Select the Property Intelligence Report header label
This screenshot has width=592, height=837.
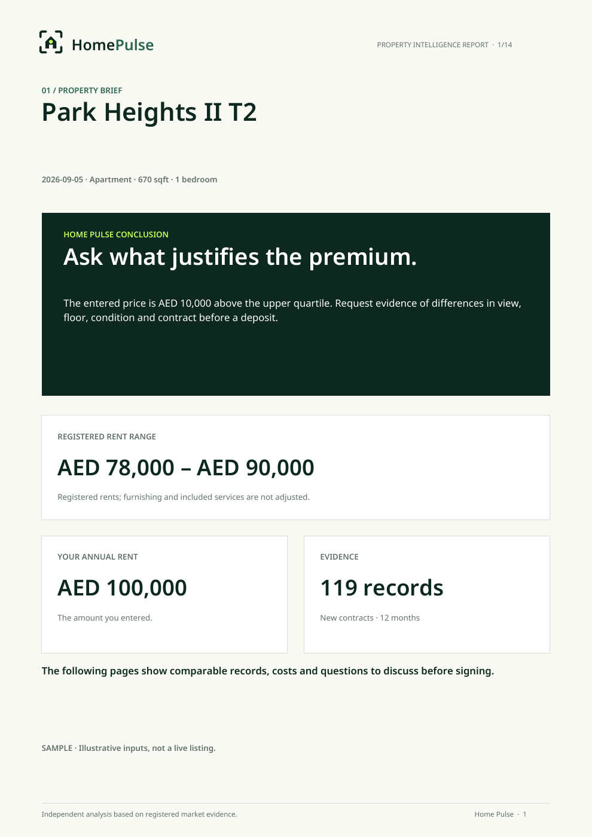pyautogui.click(x=432, y=45)
